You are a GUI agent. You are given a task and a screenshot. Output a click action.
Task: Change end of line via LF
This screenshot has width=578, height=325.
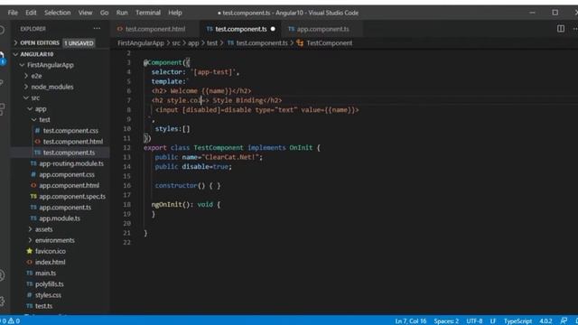coord(493,321)
